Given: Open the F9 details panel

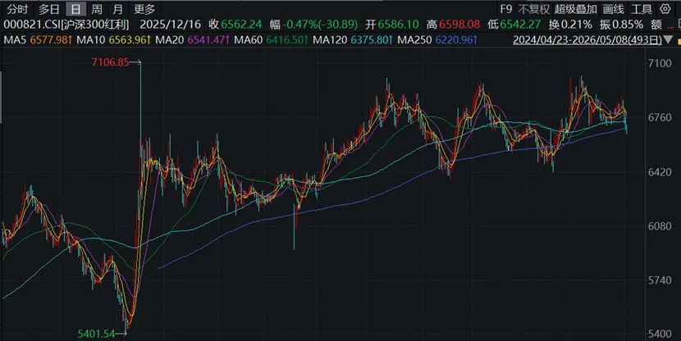Looking at the screenshot, I should pyautogui.click(x=506, y=9).
